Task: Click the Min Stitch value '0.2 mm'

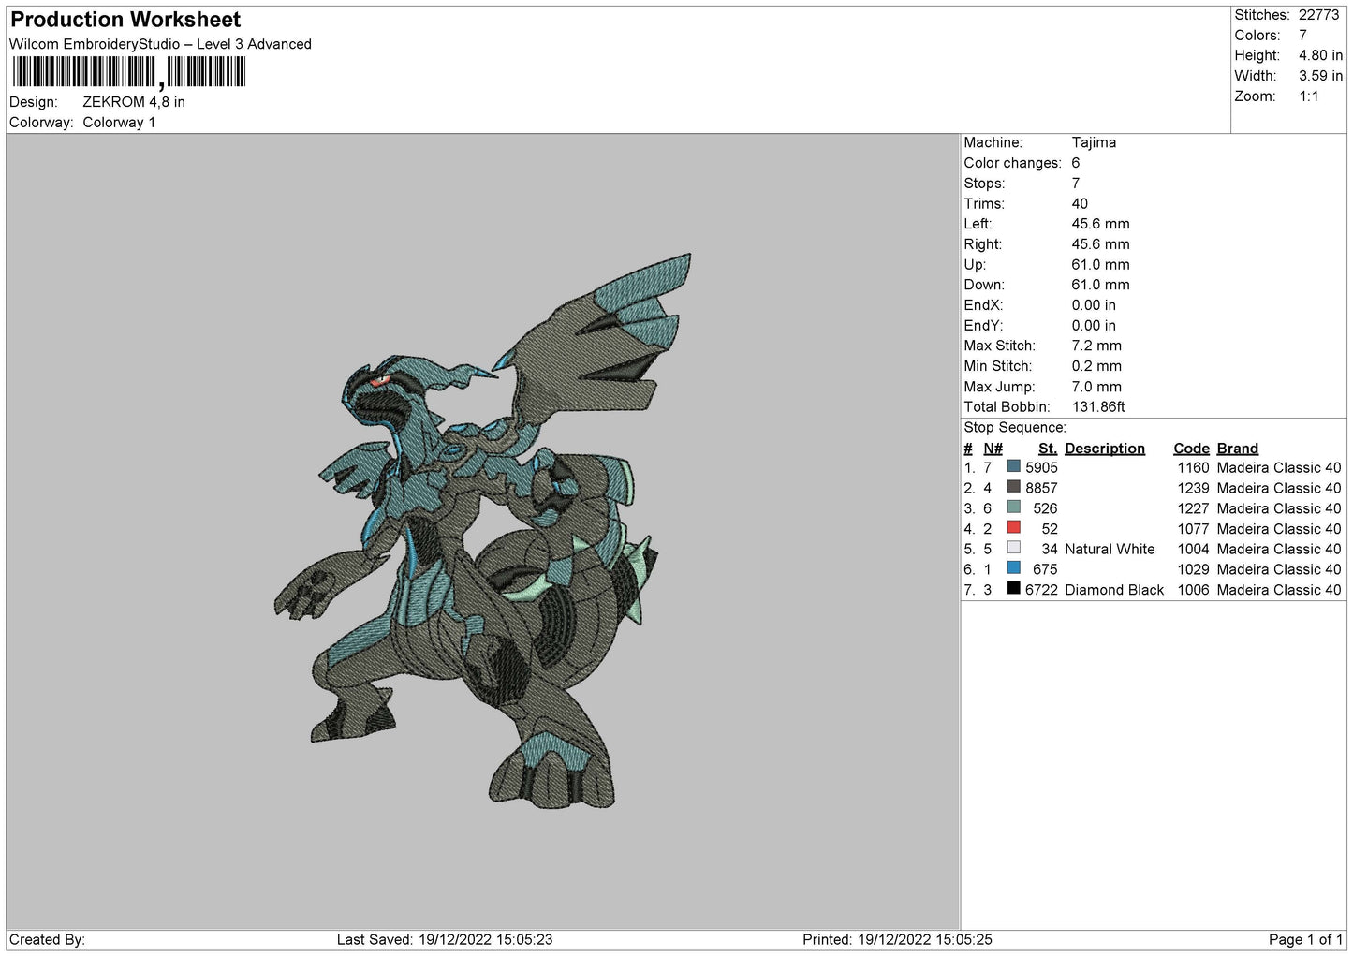Action: click(1096, 366)
